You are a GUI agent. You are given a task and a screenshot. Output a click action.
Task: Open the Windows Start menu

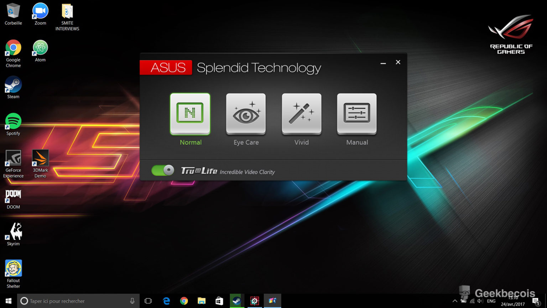point(9,301)
